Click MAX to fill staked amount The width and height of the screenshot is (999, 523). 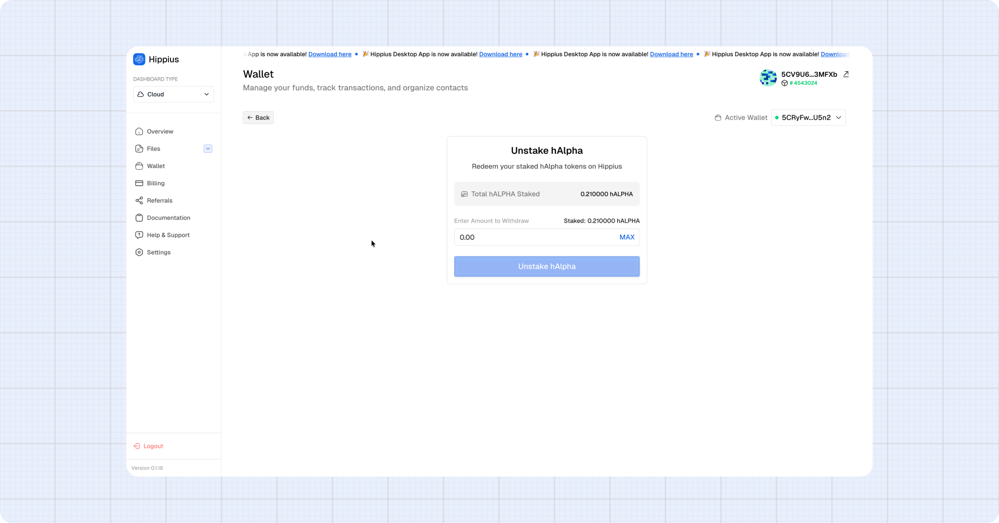(627, 237)
